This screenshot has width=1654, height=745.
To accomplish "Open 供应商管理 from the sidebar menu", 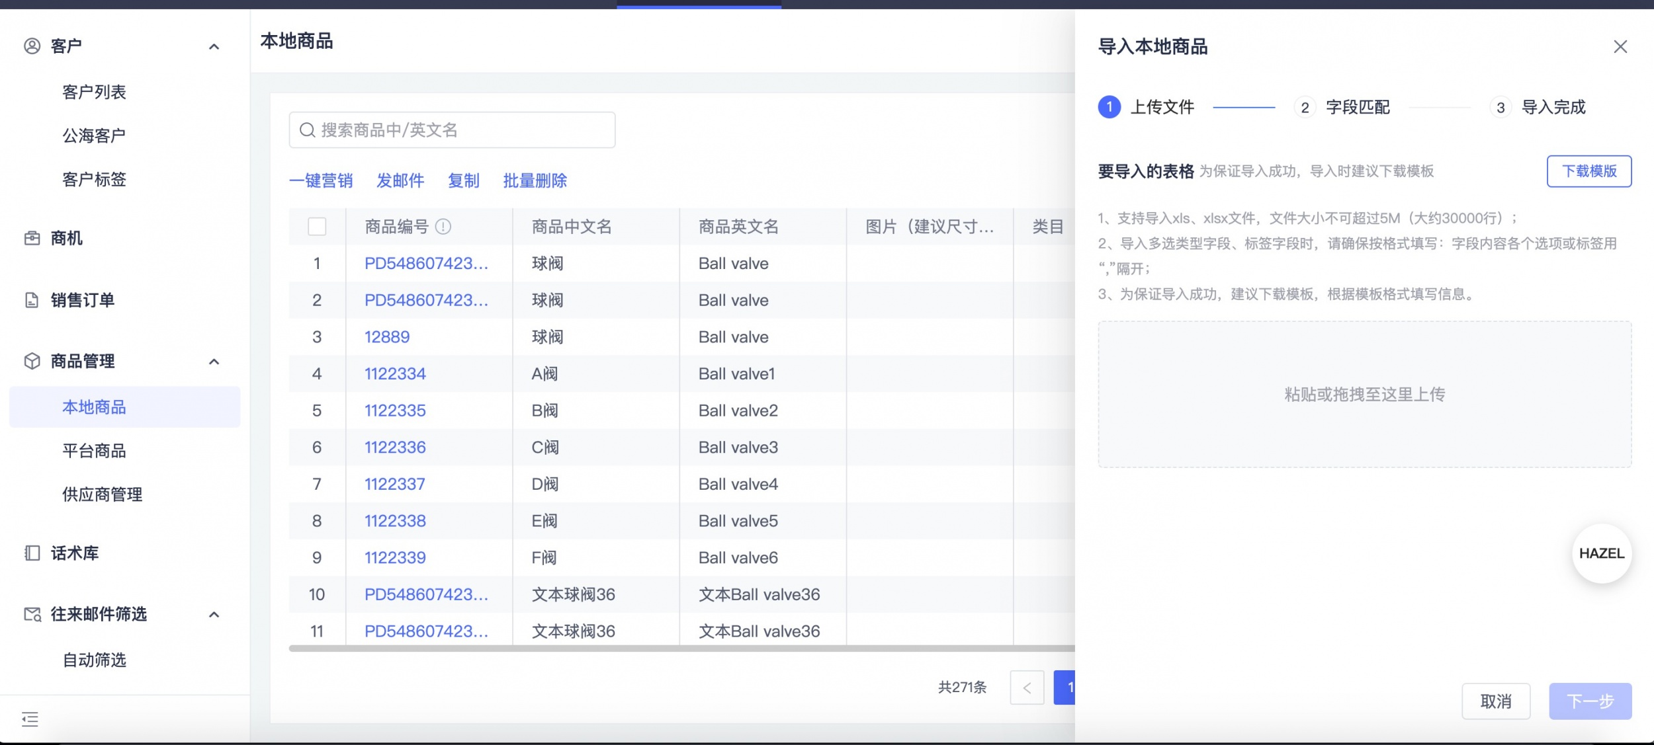I will coord(101,494).
